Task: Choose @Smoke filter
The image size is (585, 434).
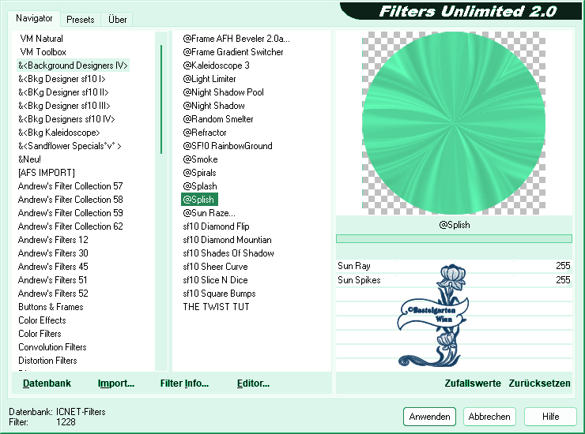Action: [200, 159]
